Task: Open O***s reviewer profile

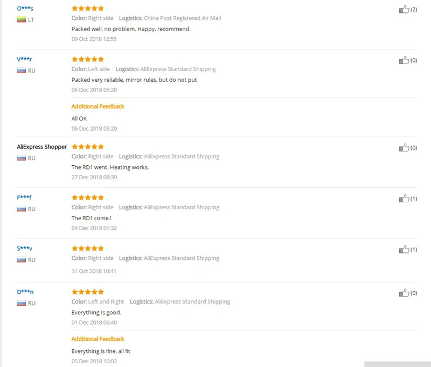Action: pyautogui.click(x=25, y=9)
